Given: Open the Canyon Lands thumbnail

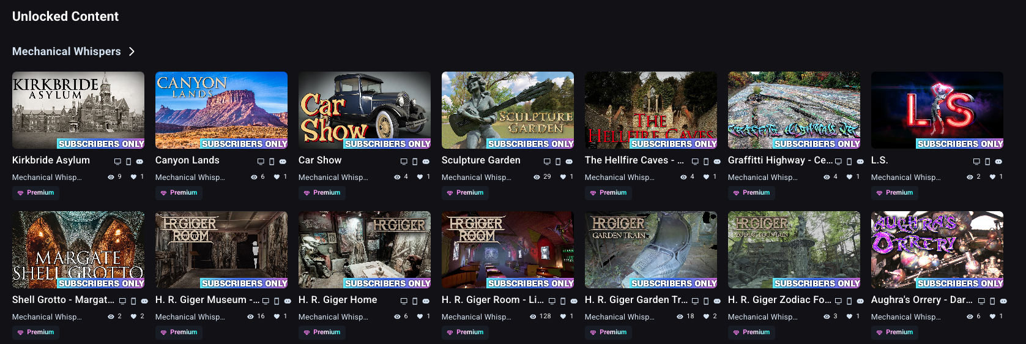Looking at the screenshot, I should pos(221,110).
